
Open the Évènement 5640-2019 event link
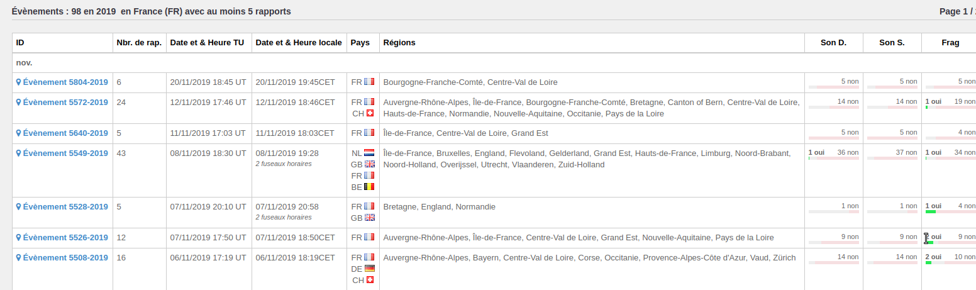tap(65, 133)
